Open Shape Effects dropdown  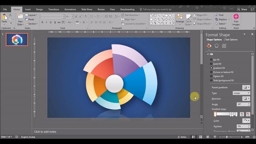click(x=202, y=24)
